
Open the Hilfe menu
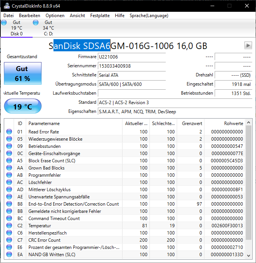click(119, 16)
